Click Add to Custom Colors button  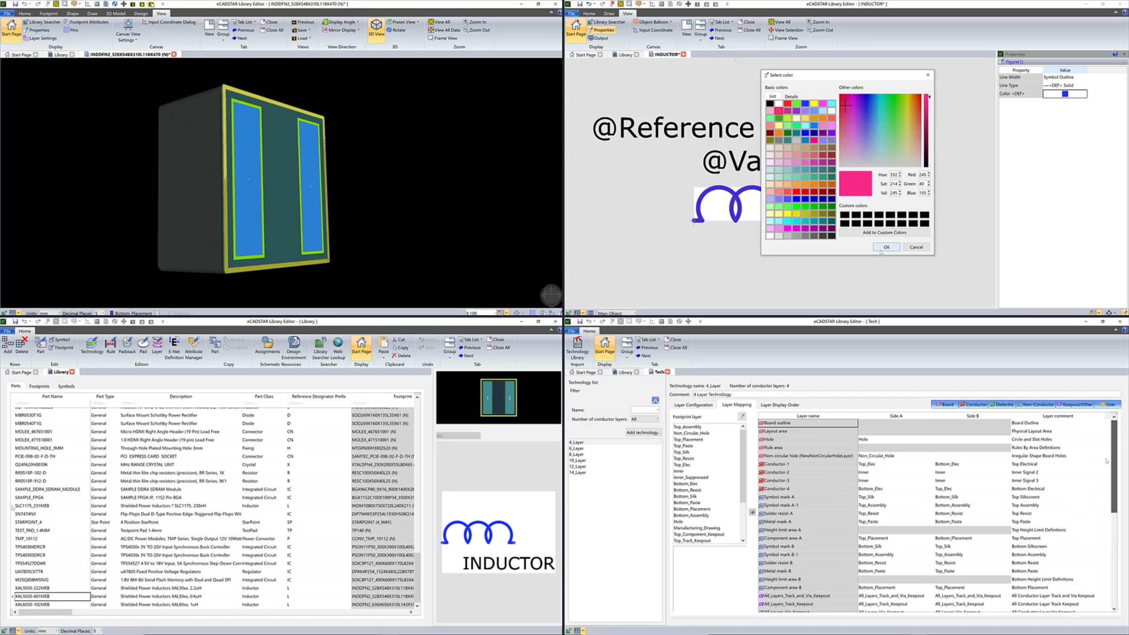point(884,232)
